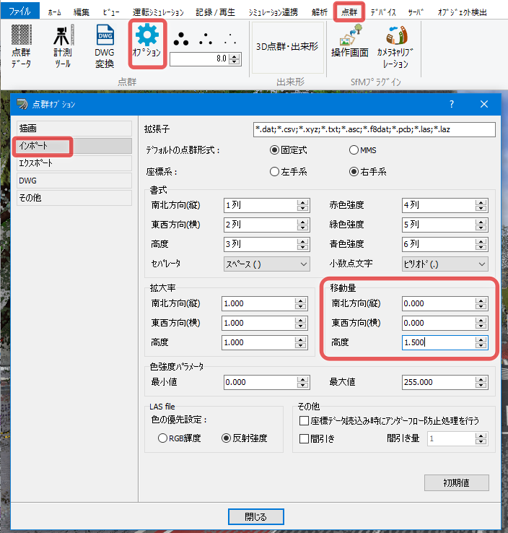Viewport: 508px width, 533px height.
Task: Select 固定式 default point cloud format
Action: point(289,150)
